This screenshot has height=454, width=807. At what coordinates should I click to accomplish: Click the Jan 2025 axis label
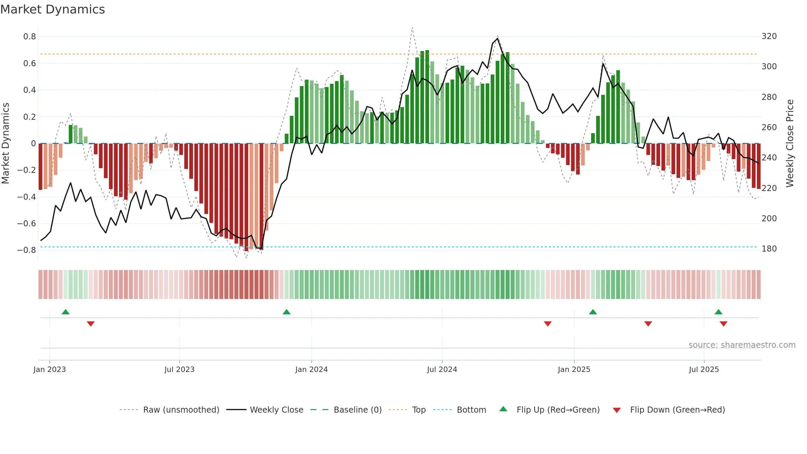click(574, 369)
